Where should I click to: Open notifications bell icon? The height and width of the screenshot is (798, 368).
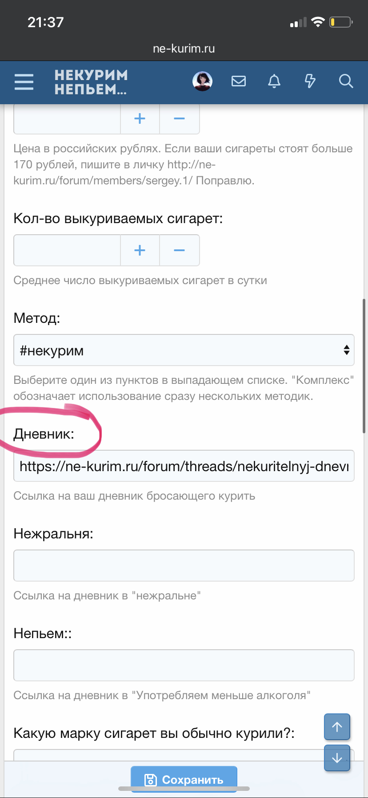[274, 81]
